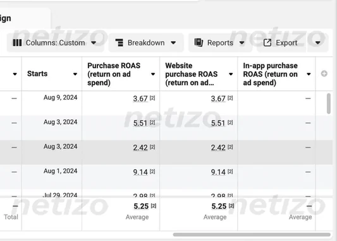Select the Aug 3, 2024 row with 2.42
Image resolution: width=337 pixels, height=241 pixels.
pyautogui.click(x=166, y=153)
